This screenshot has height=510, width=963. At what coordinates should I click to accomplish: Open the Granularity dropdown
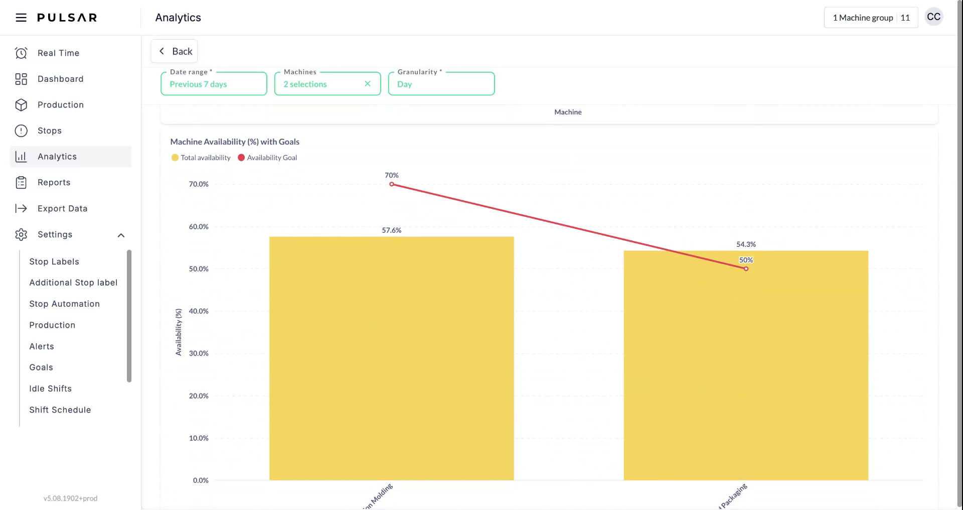441,84
